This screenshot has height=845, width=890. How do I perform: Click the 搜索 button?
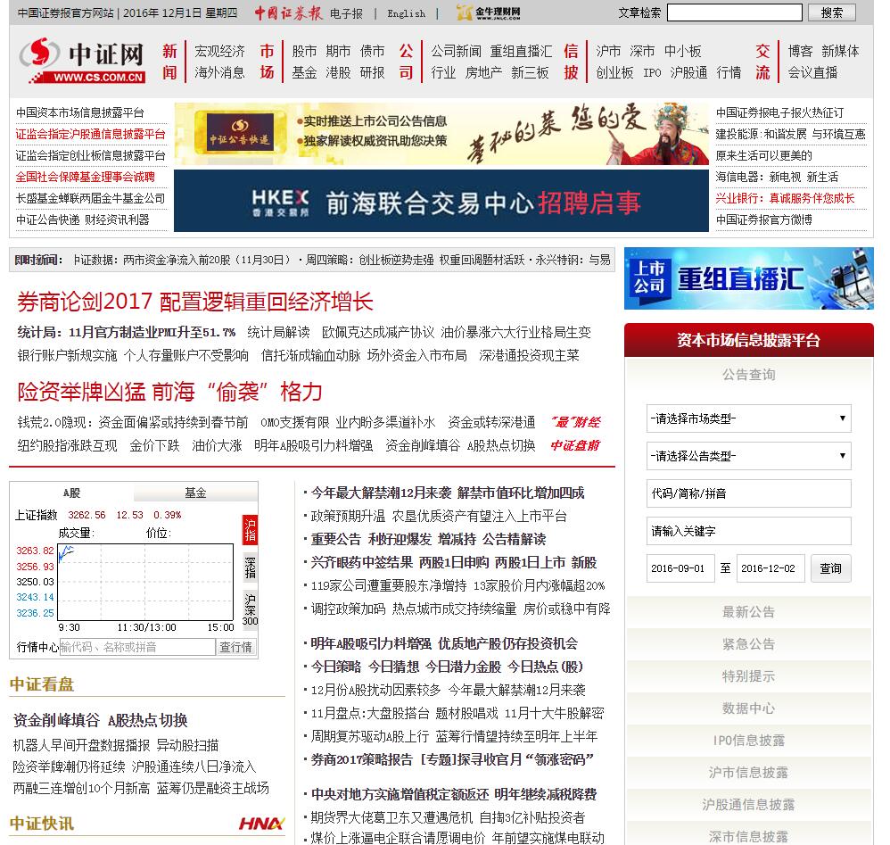(831, 12)
